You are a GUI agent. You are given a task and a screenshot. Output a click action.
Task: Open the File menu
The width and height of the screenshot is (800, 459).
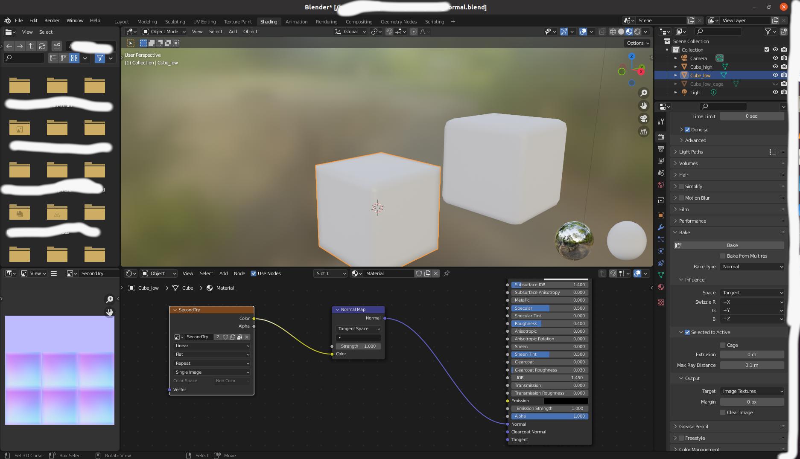coord(19,20)
